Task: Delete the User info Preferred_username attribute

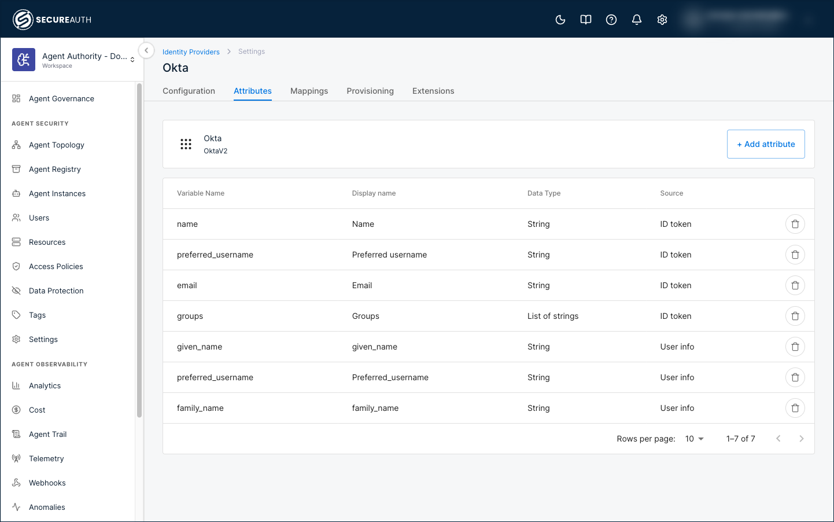Action: [x=795, y=377]
